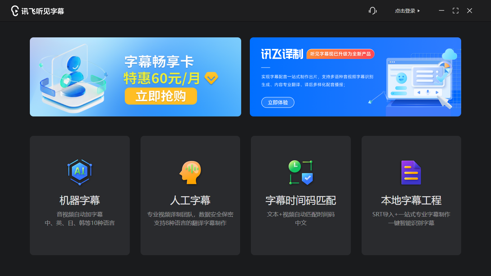
Task: Click 中、英、日、韩等10种语言 text
Action: pyautogui.click(x=80, y=223)
